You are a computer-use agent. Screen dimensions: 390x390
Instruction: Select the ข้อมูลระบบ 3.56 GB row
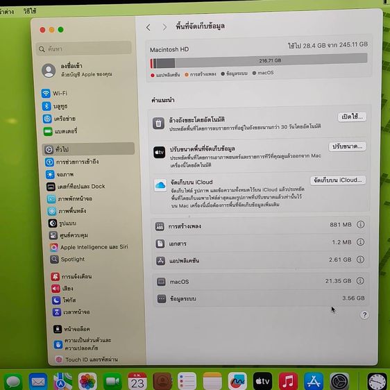tap(261, 298)
